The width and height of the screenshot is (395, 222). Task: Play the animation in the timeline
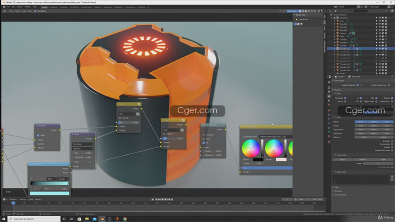click(x=166, y=199)
